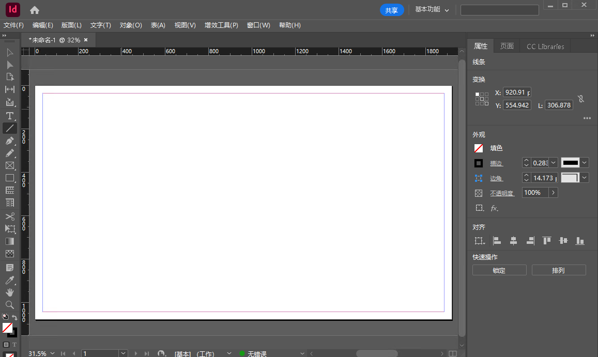Click the 共享 share button
Image resolution: width=598 pixels, height=357 pixels.
click(392, 10)
